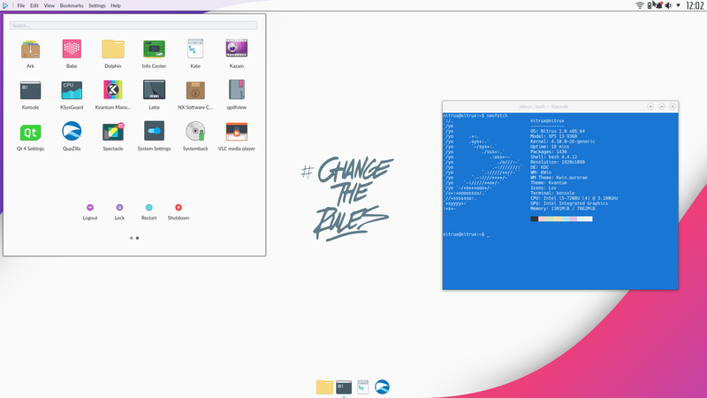Expand hidden system tray items arrow
707x398 pixels.
pyautogui.click(x=678, y=5)
